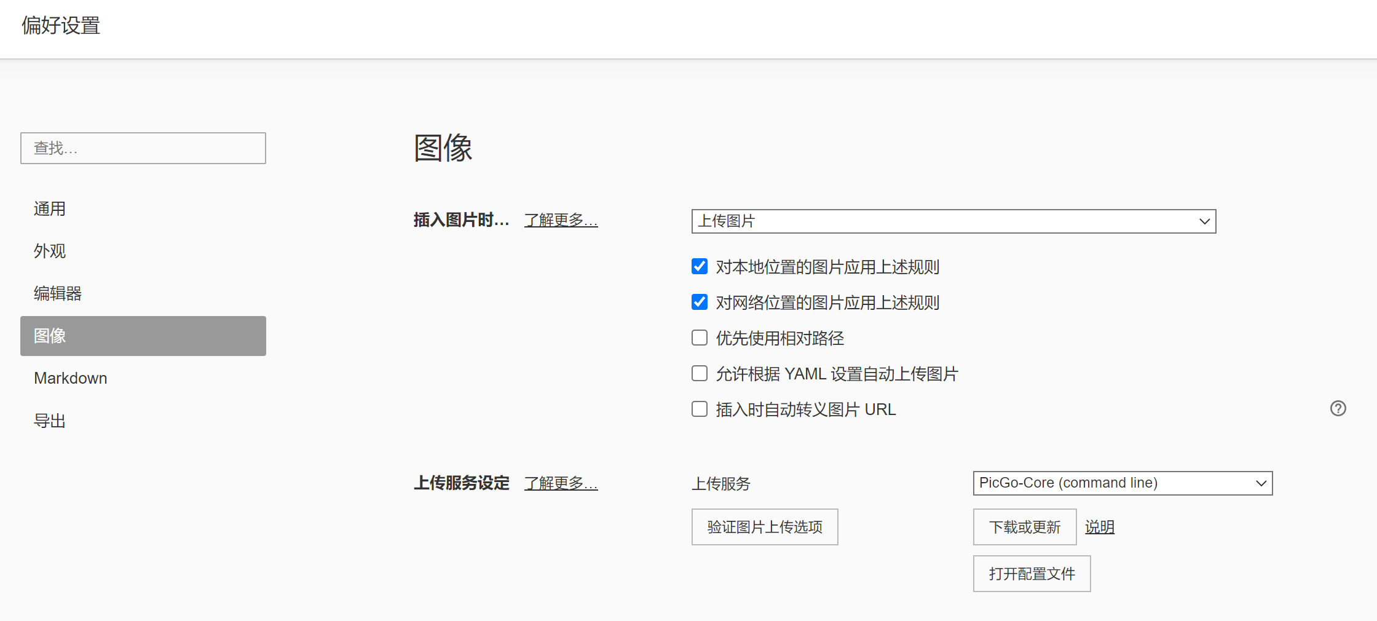Select 通用 in the sidebar
1377x621 pixels.
143,209
